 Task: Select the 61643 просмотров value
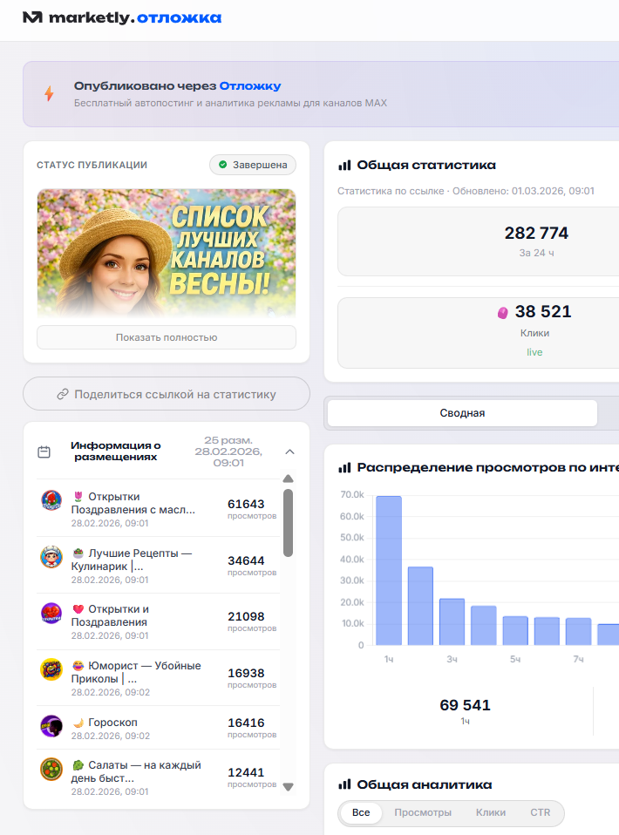click(x=246, y=504)
